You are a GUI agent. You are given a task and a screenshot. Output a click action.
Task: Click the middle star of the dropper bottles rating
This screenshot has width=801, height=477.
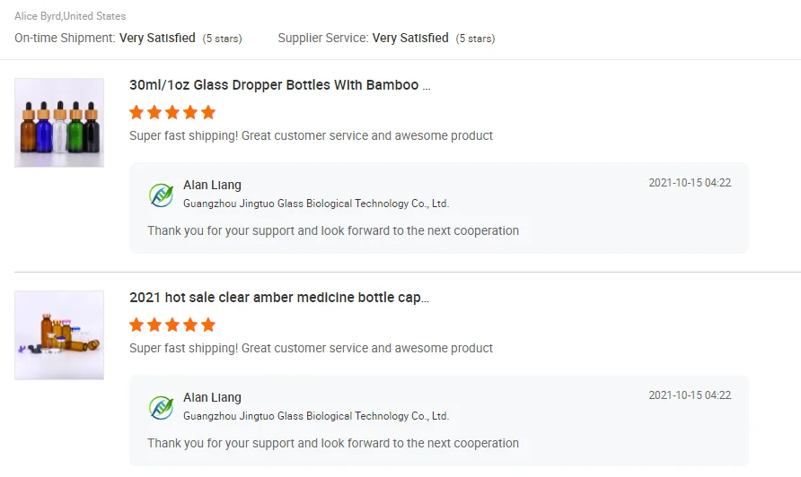pos(172,112)
